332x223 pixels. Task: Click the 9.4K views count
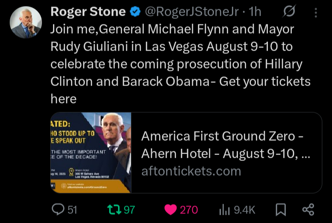coord(244,210)
